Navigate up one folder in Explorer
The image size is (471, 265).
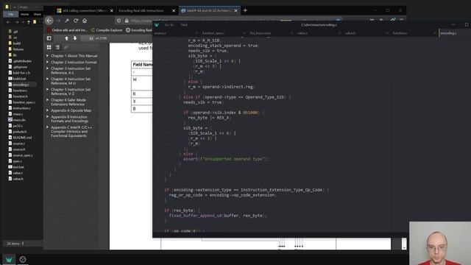(x=29, y=22)
